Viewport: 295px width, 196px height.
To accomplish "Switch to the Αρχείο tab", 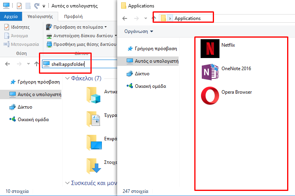I will (x=11, y=16).
